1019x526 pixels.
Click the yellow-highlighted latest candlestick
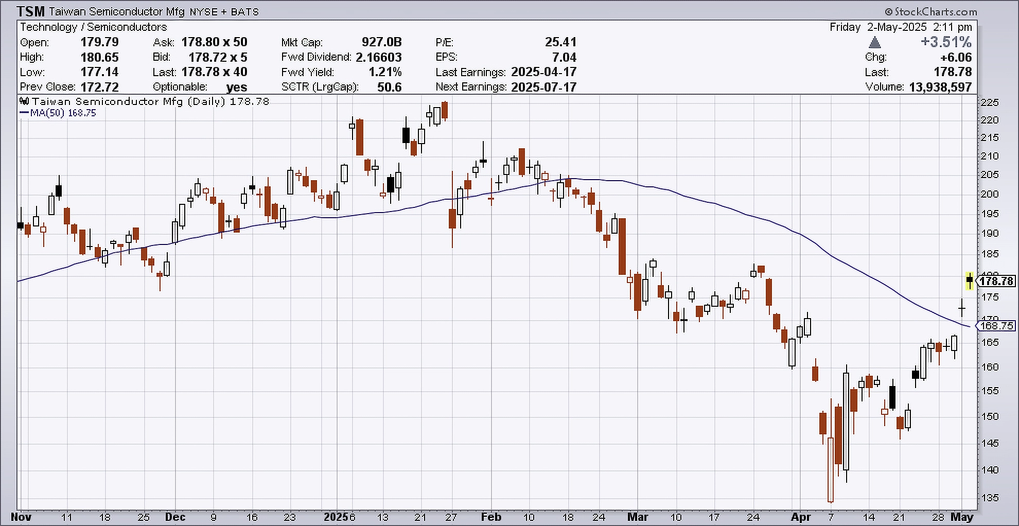tap(970, 281)
